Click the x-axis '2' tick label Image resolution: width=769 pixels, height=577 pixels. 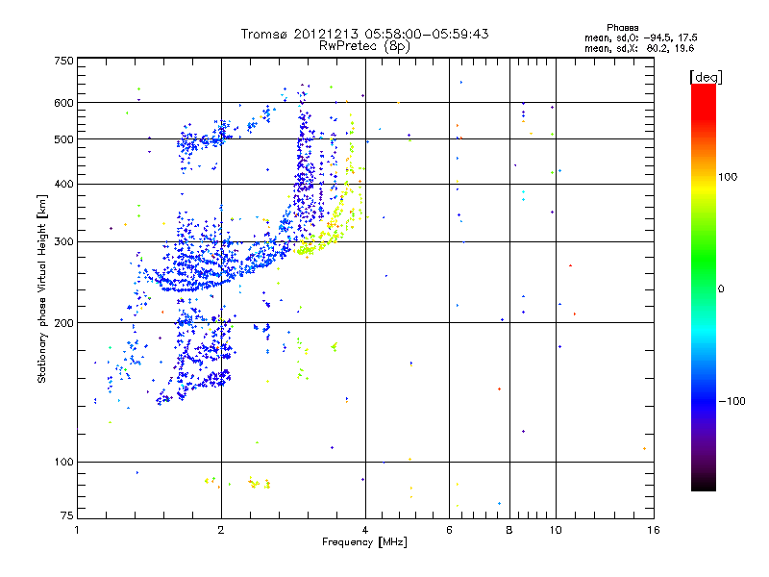click(x=221, y=530)
